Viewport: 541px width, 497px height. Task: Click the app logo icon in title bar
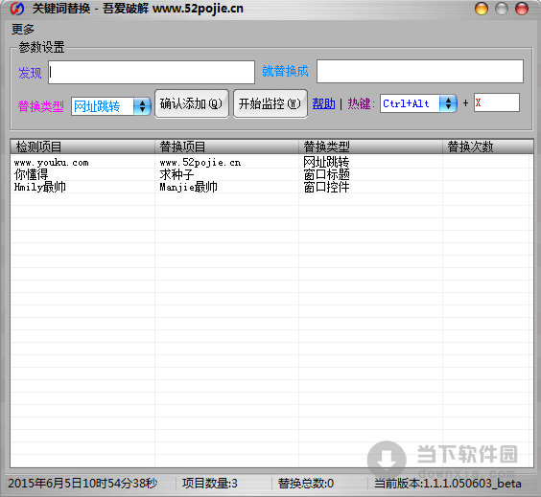(17, 9)
